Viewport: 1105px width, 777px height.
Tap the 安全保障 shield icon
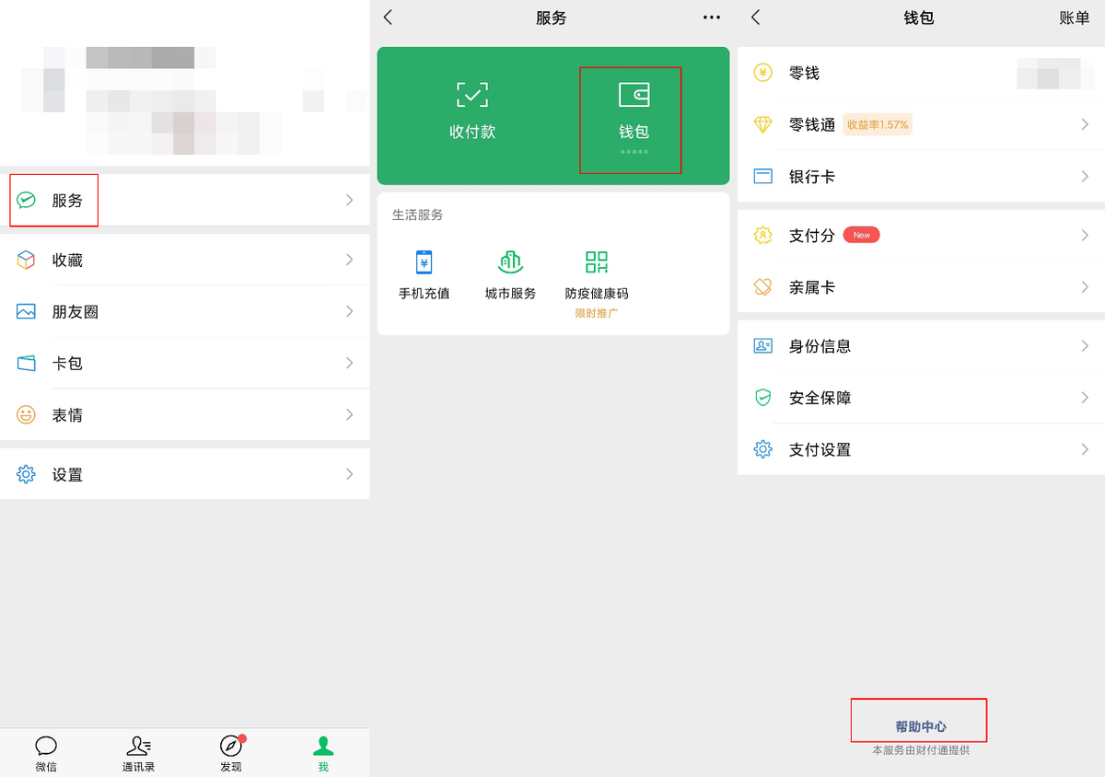[x=762, y=398]
